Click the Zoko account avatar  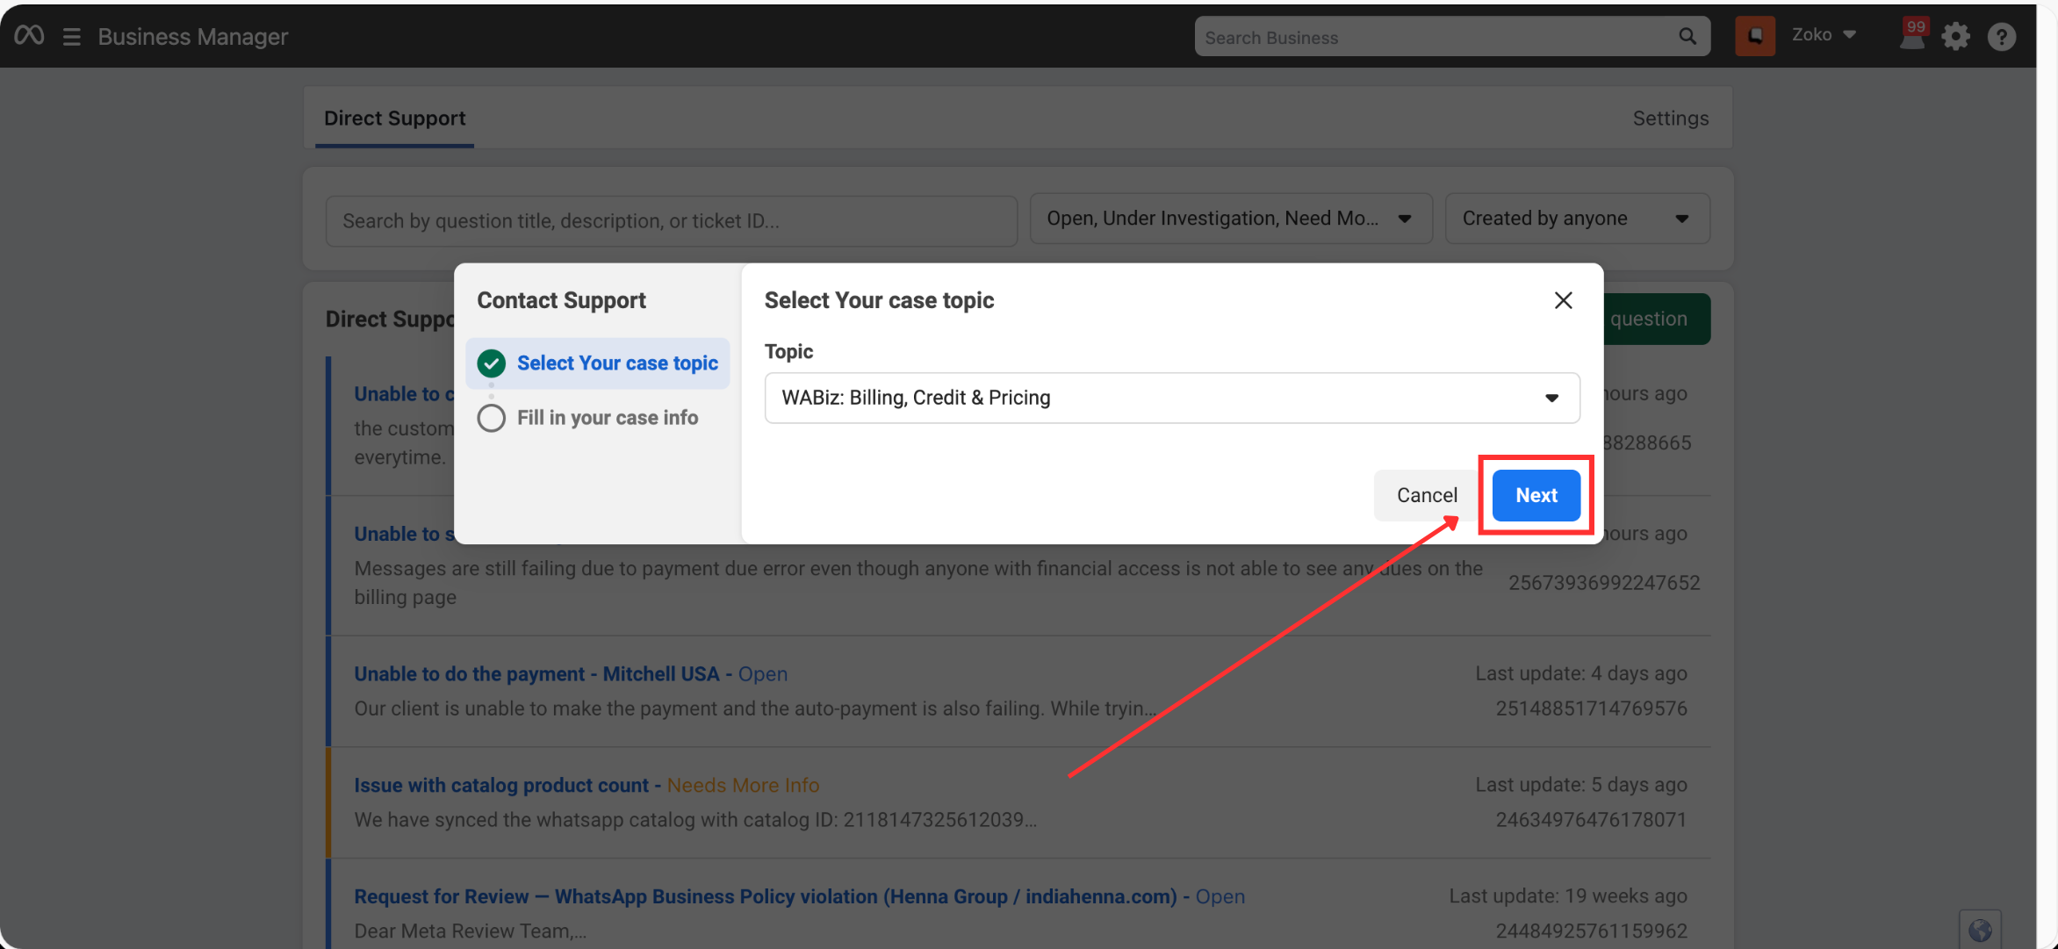pos(1754,36)
